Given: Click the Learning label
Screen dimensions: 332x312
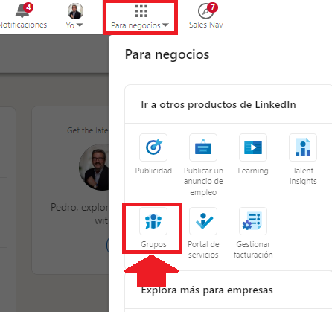Looking at the screenshot, I should coord(253,171).
